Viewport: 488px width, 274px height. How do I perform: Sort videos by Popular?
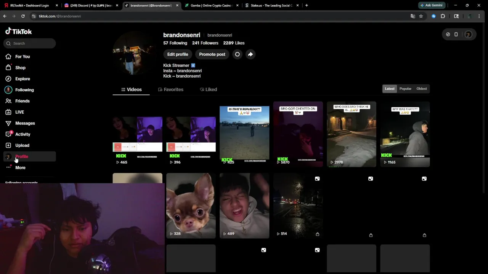(x=405, y=89)
